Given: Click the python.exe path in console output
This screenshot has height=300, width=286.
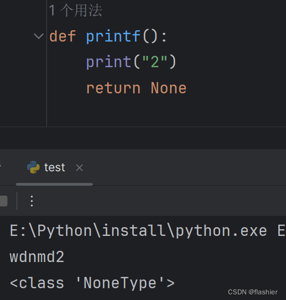Looking at the screenshot, I should (138, 231).
